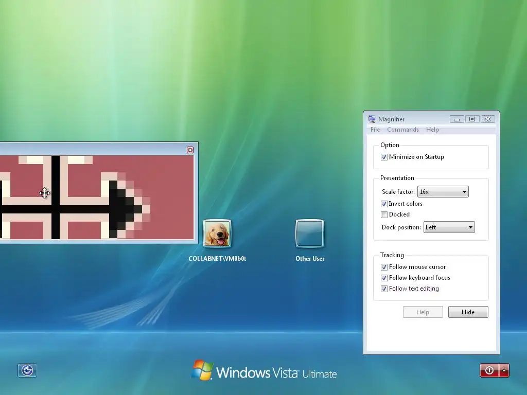Open shutdown options arrow menu

point(504,370)
